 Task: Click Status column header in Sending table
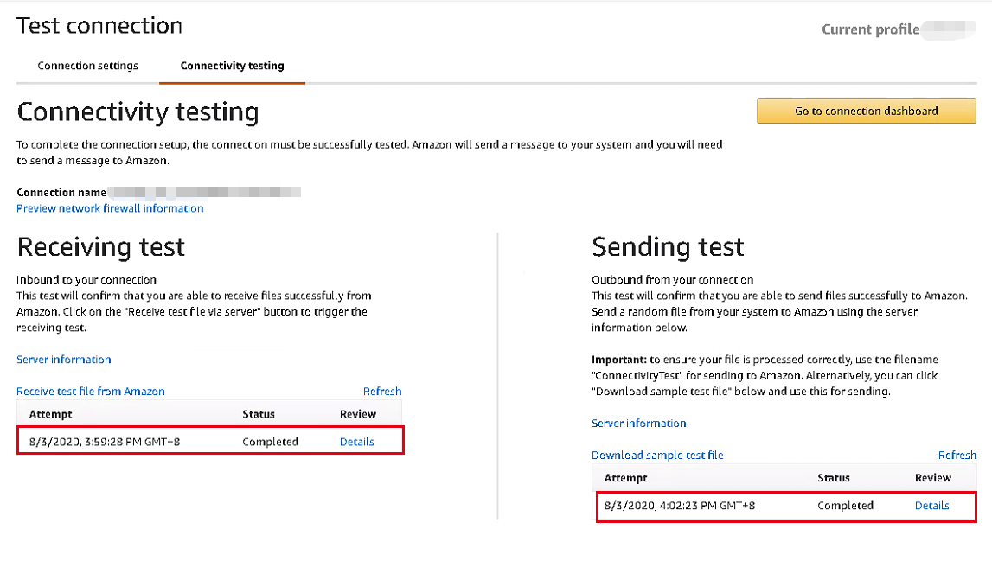coord(834,478)
